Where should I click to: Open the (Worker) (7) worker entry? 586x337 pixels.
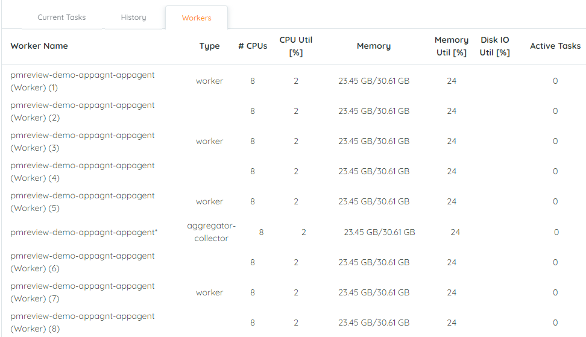pos(83,292)
